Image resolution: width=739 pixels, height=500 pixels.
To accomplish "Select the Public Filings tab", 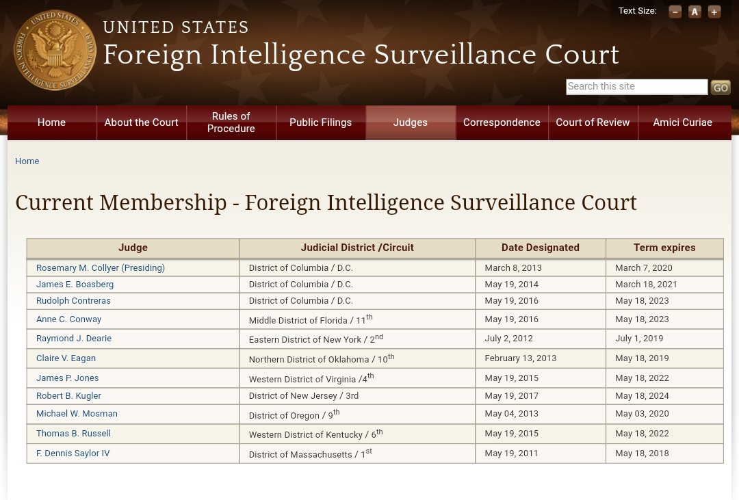I will [320, 122].
